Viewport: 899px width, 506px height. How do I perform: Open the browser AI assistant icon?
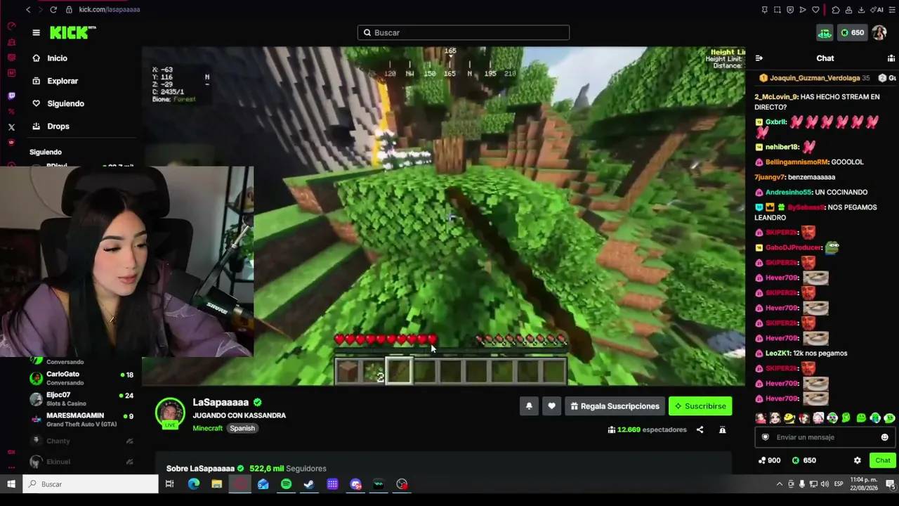pos(878,10)
